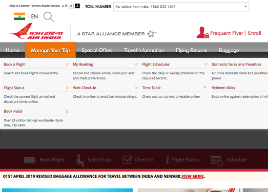Click the search magnifier icon
Image resolution: width=268 pixels, height=192 pixels.
click(49, 17)
